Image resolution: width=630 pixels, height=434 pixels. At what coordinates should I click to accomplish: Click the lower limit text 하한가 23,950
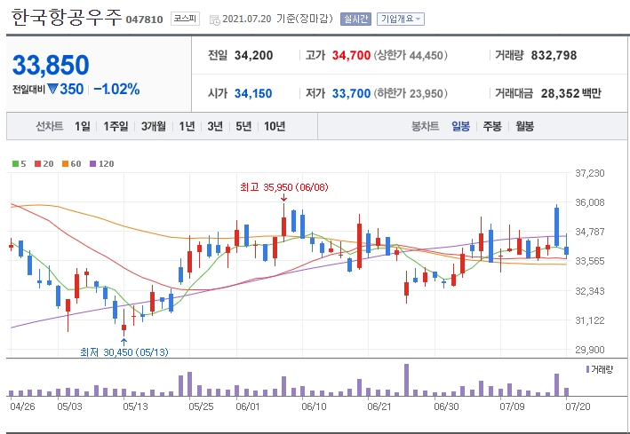pos(411,93)
